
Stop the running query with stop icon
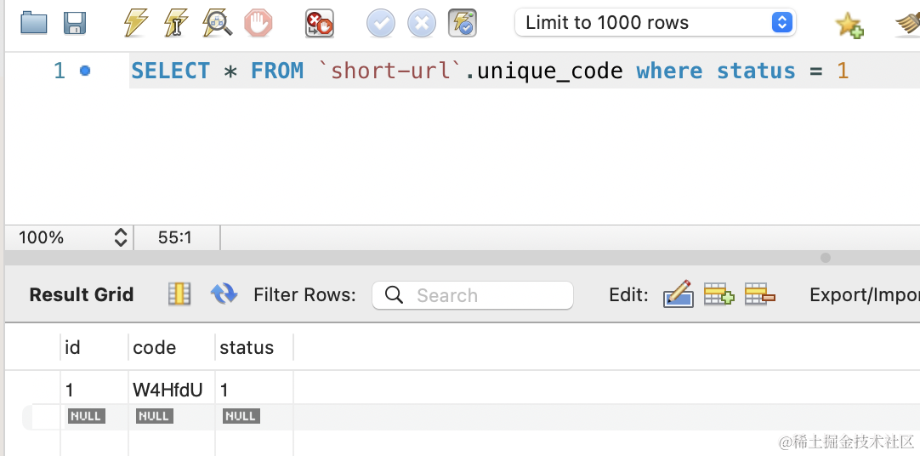[x=258, y=23]
